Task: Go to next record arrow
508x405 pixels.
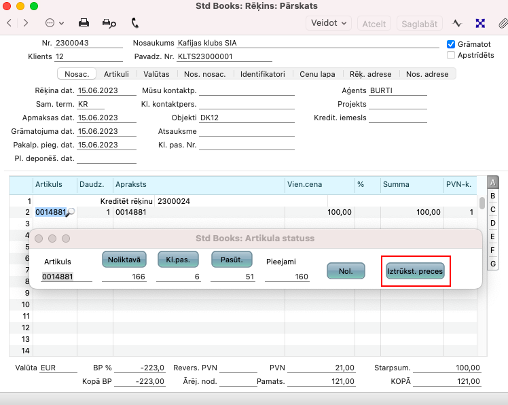Action: (26, 22)
